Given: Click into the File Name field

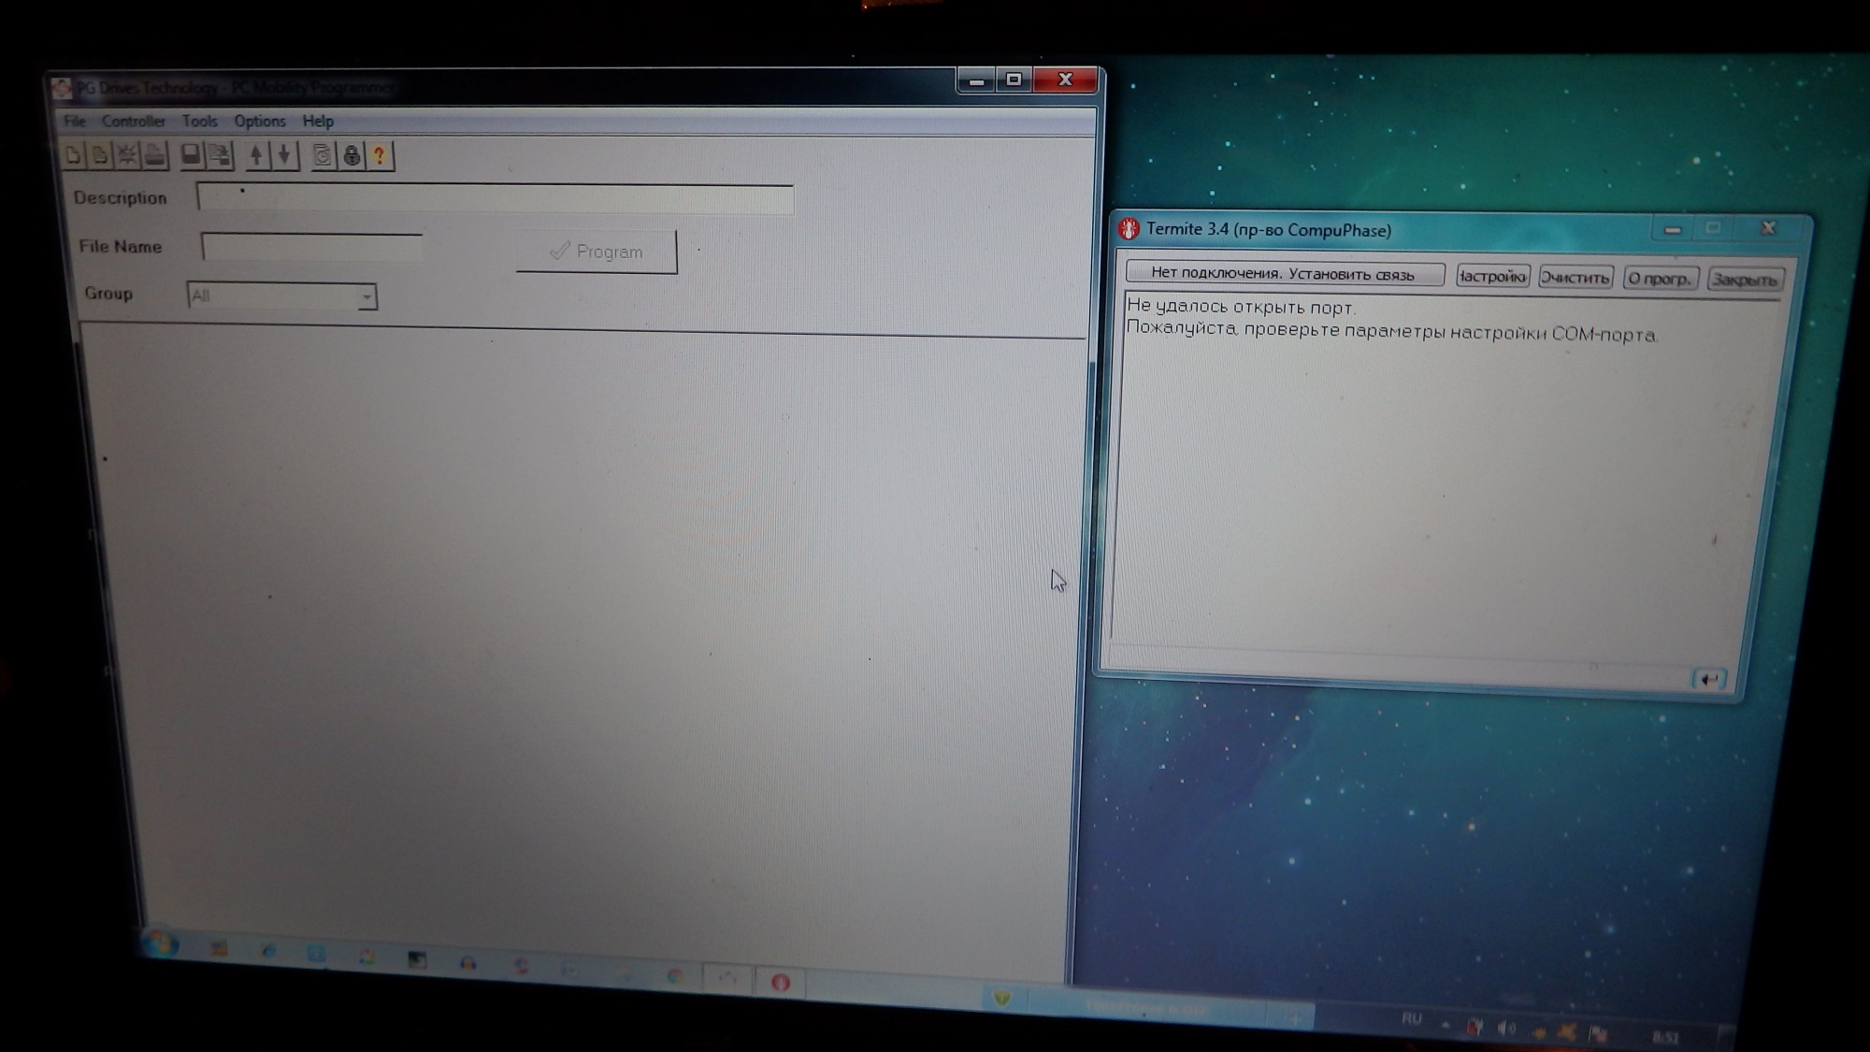Looking at the screenshot, I should [x=311, y=246].
